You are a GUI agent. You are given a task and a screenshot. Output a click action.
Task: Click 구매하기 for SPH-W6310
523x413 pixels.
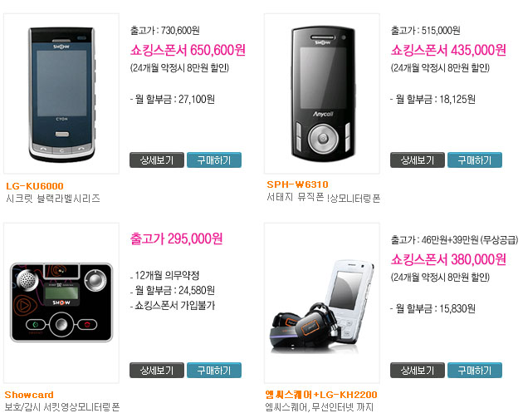[x=475, y=160]
